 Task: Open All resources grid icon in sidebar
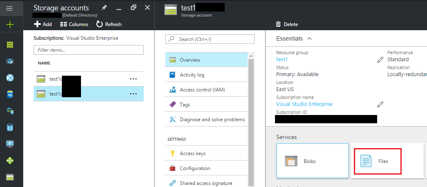pos(10,45)
